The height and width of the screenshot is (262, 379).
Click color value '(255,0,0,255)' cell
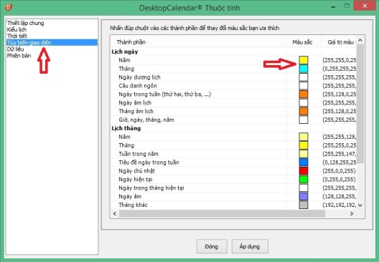coord(339,171)
